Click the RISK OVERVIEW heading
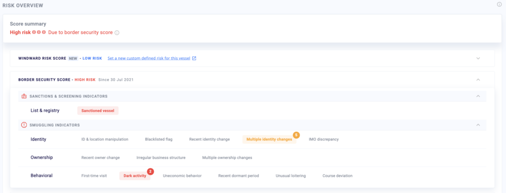The height and width of the screenshot is (193, 506). tap(23, 5)
